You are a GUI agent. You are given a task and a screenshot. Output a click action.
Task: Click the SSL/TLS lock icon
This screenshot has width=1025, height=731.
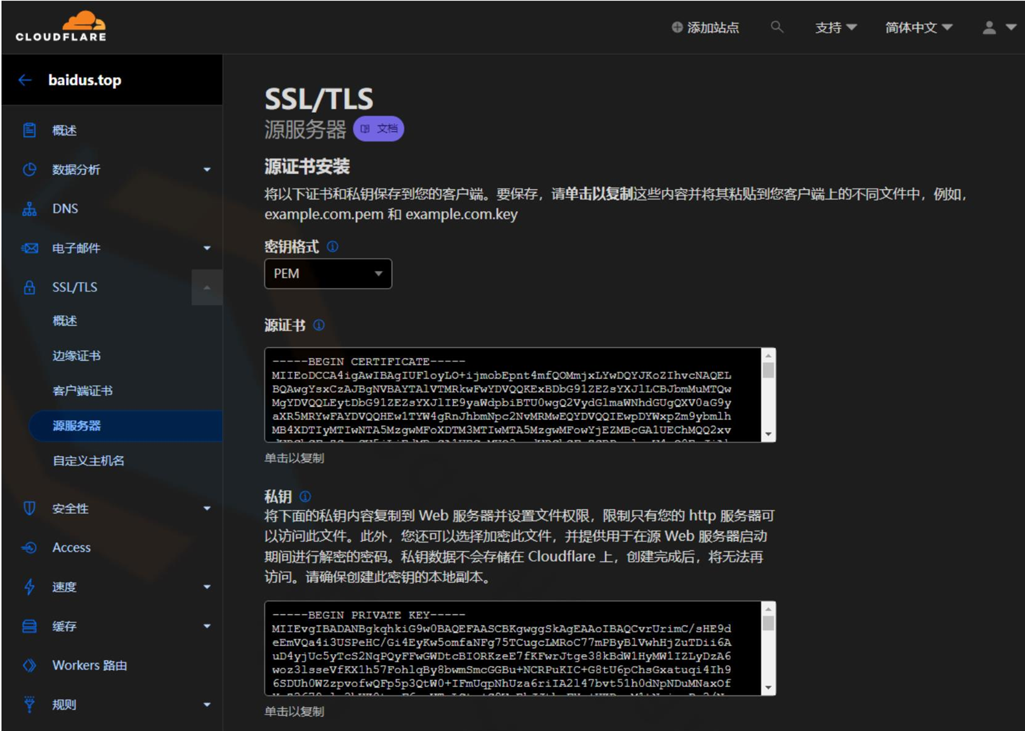(x=29, y=288)
